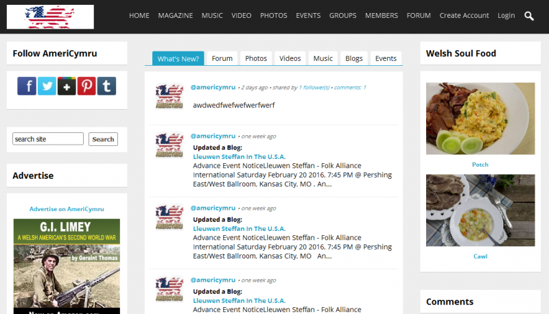
Task: Click the Login link
Action: pos(506,16)
